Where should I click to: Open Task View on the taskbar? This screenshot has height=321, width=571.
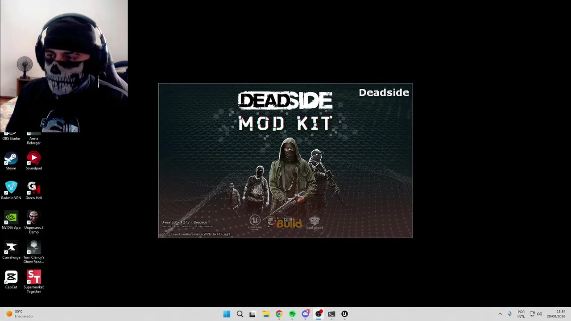click(252, 314)
